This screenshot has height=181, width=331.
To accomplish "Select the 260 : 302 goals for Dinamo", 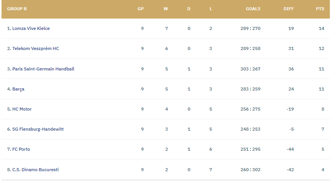I will click(x=251, y=170).
